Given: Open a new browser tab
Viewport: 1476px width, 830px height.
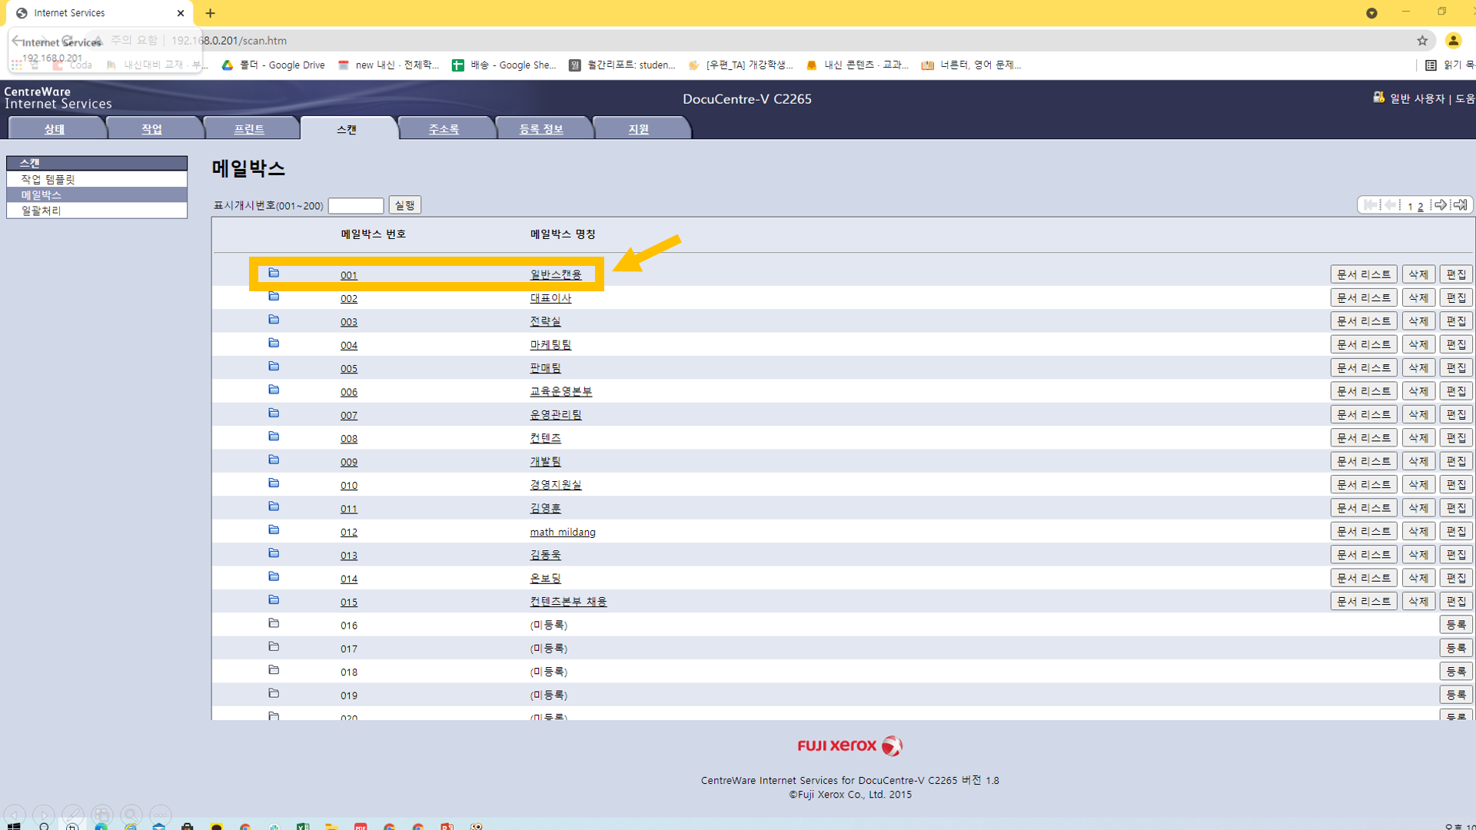Looking at the screenshot, I should 210,13.
